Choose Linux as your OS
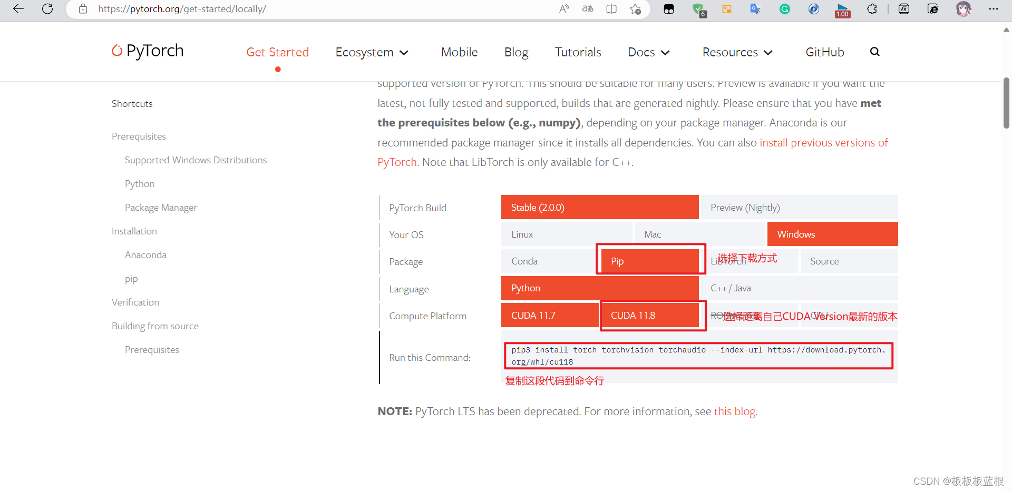The image size is (1012, 491). point(567,234)
